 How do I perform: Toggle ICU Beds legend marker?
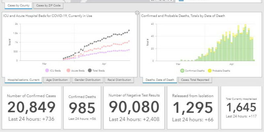pos(47,70)
